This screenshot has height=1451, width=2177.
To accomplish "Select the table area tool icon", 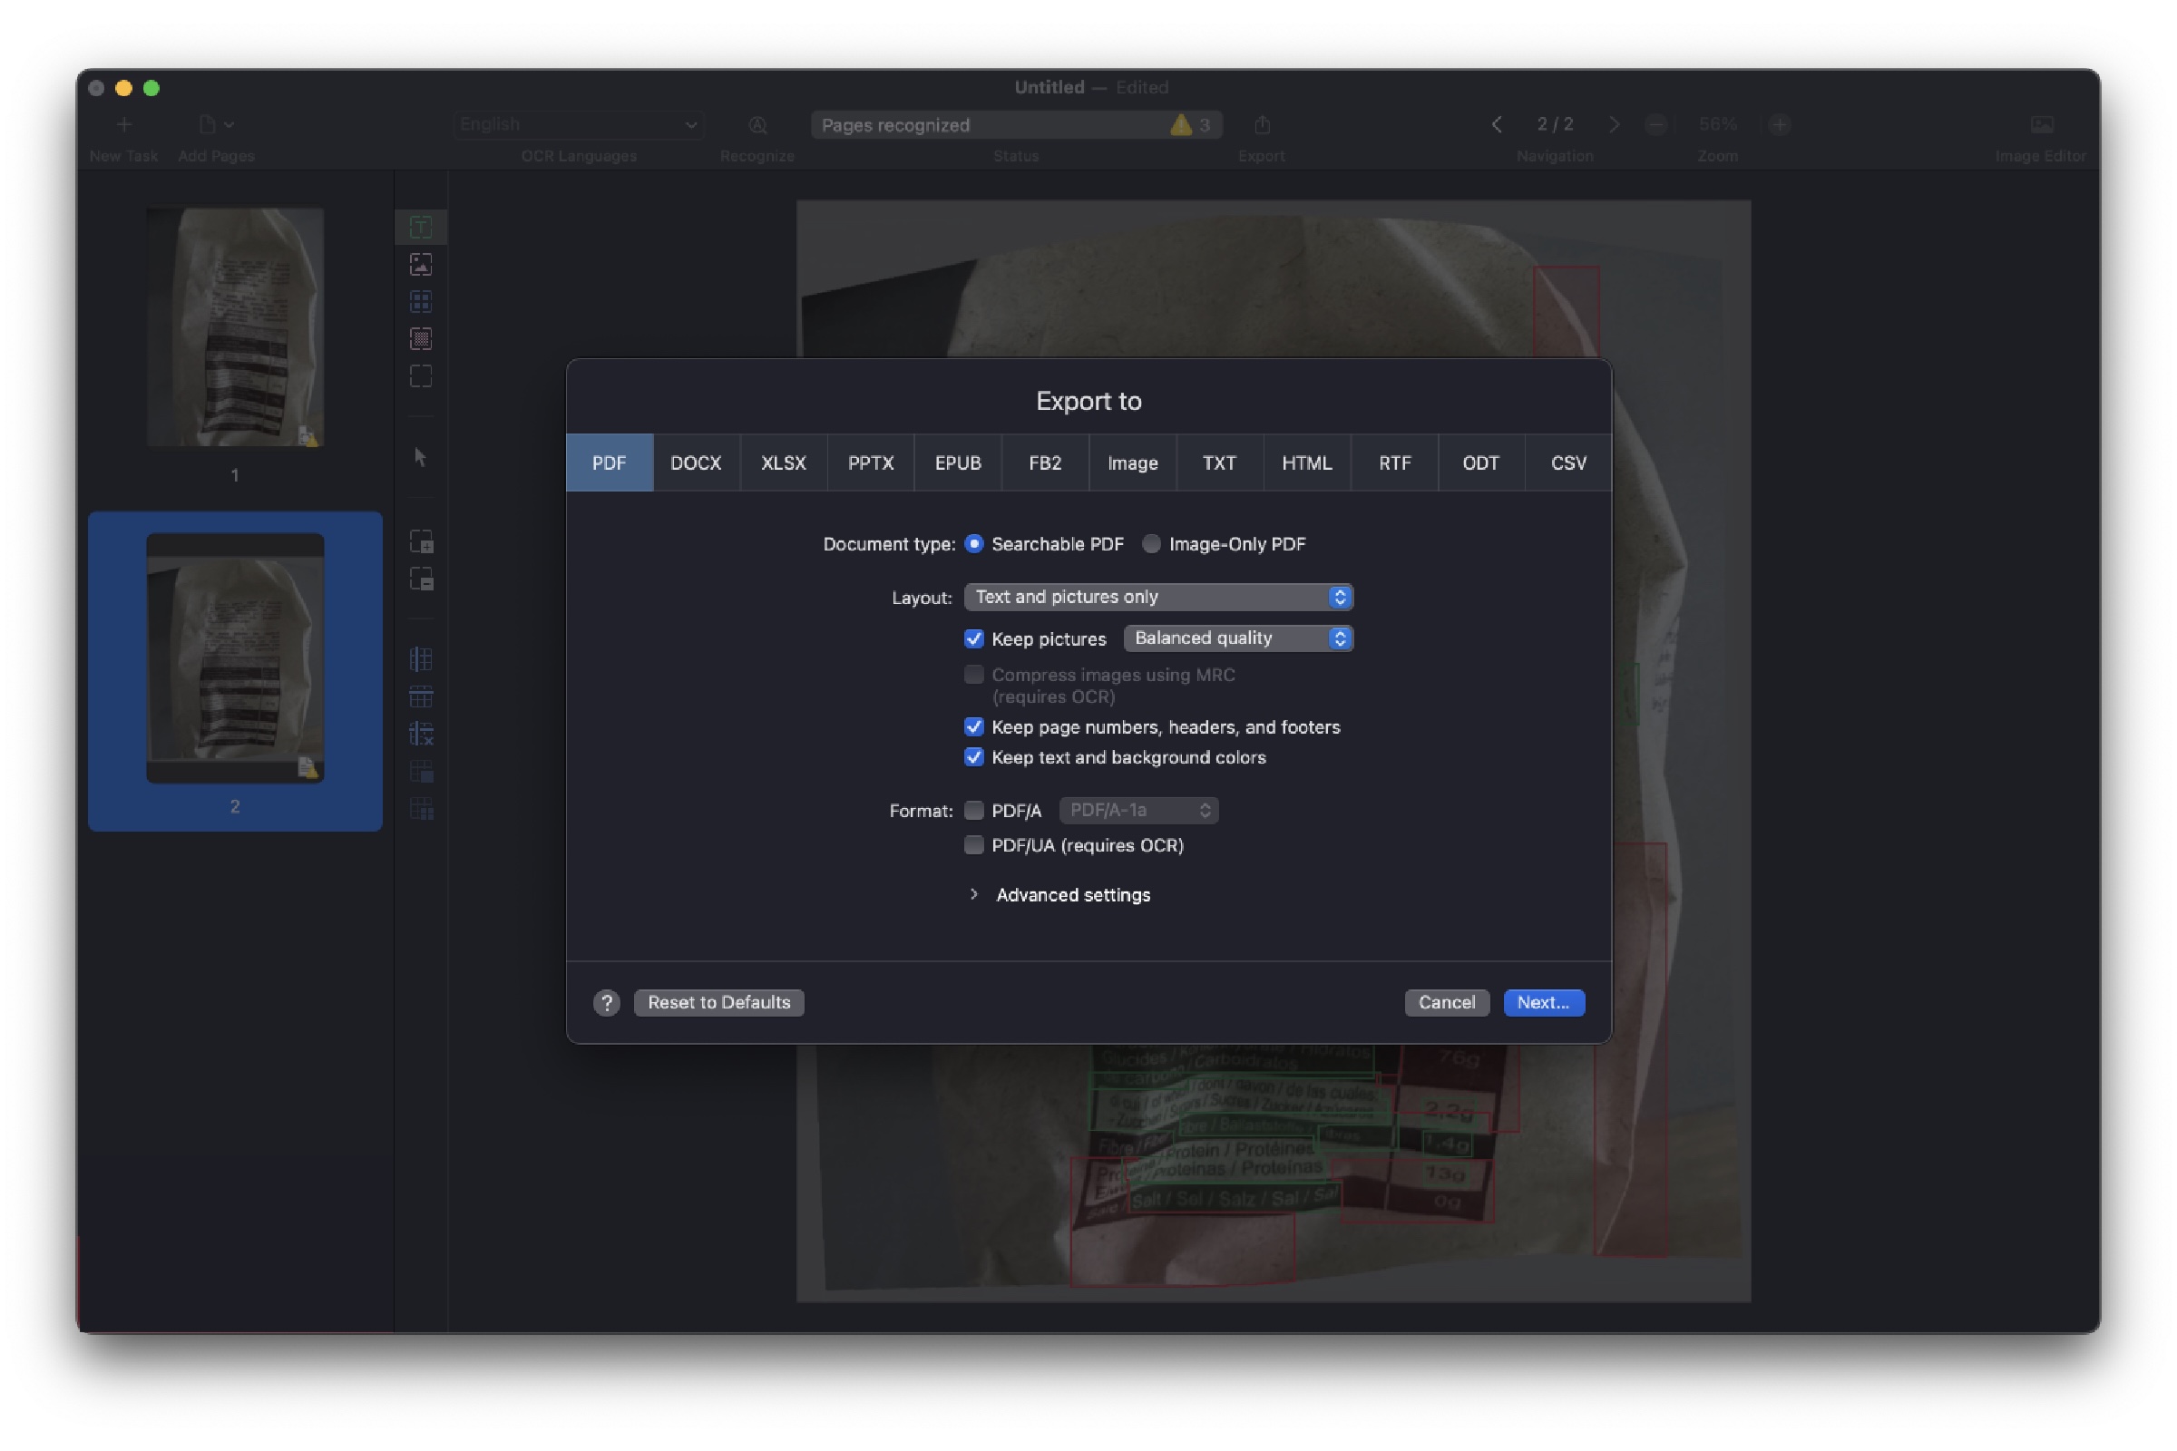I will point(421,302).
